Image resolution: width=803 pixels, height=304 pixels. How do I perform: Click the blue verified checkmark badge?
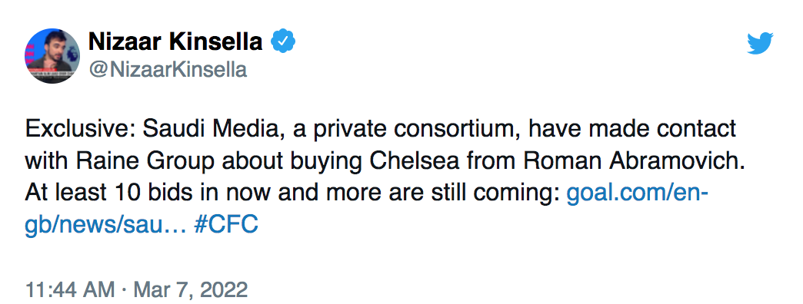point(283,41)
